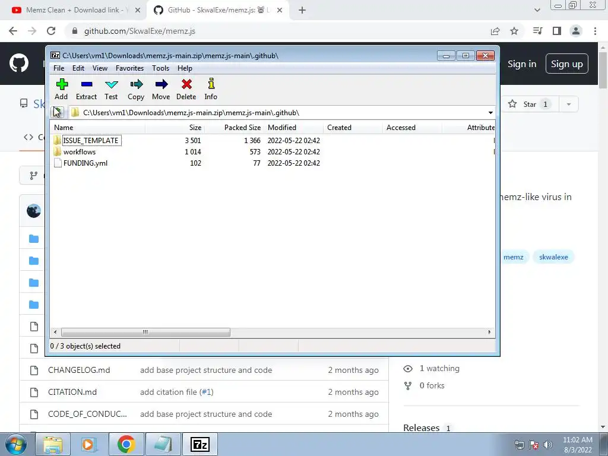
Task: Open the Windows Start menu
Action: pos(15,444)
